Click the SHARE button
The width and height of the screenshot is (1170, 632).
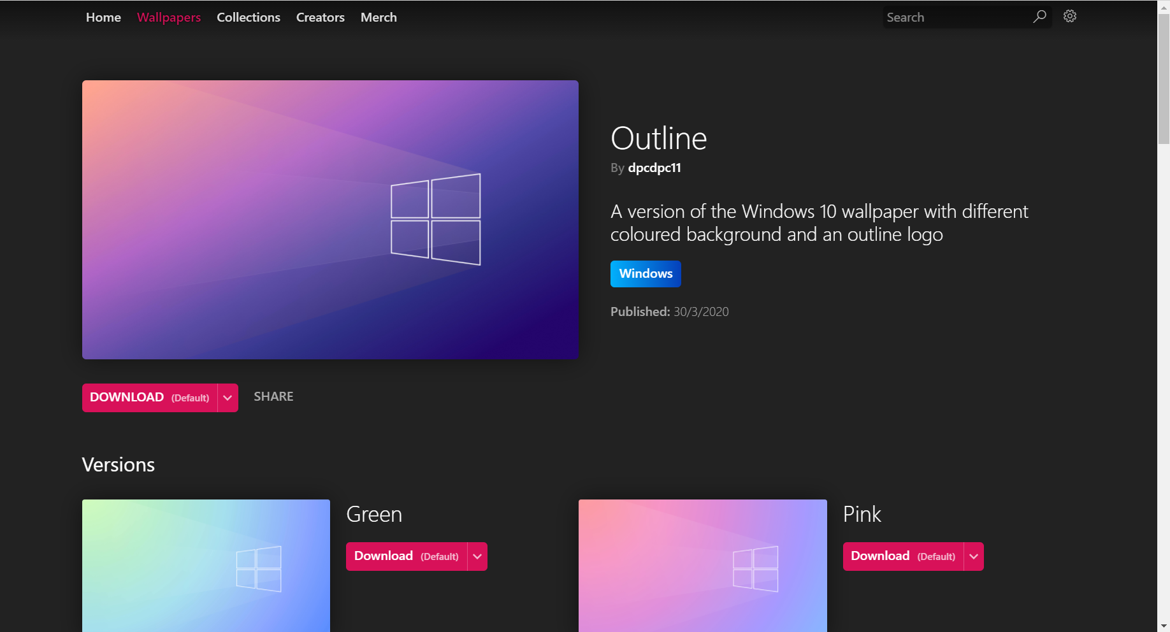(x=273, y=396)
